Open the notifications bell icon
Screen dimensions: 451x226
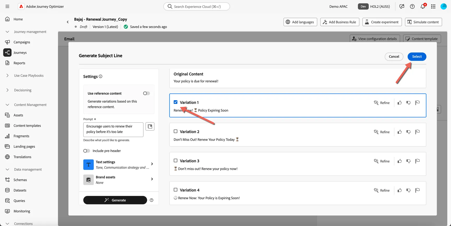click(x=423, y=6)
